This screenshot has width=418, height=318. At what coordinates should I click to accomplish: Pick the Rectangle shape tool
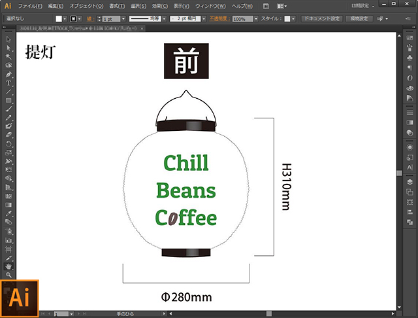[8, 100]
